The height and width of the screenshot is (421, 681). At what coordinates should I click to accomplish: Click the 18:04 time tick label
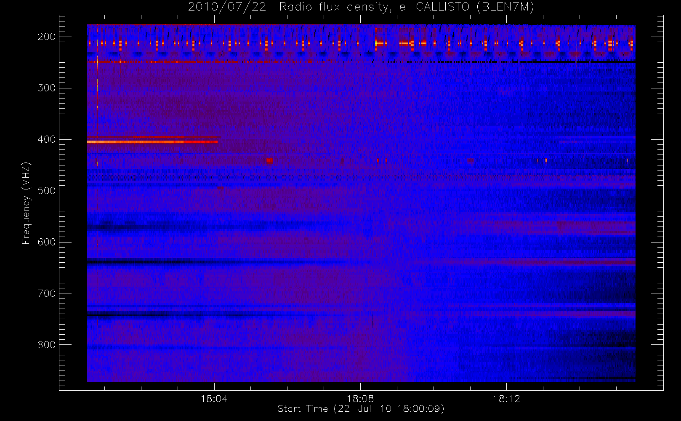point(214,399)
